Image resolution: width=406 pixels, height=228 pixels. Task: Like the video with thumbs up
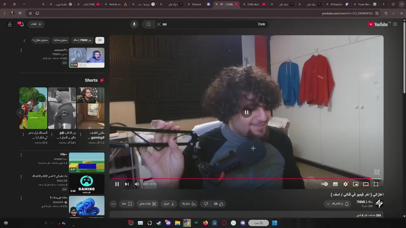coord(219,204)
